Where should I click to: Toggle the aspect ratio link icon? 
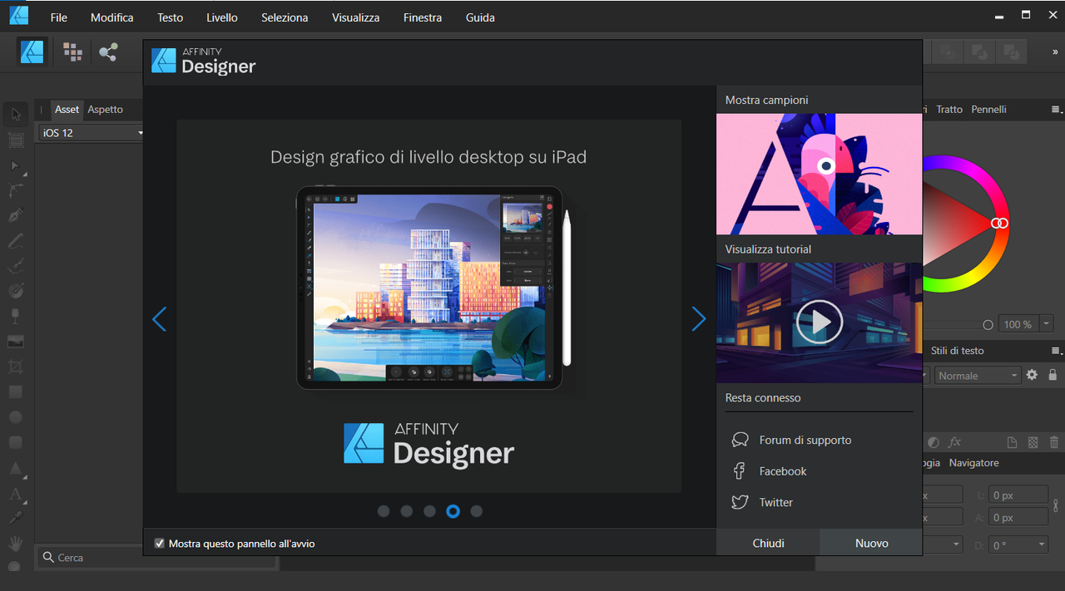pyautogui.click(x=1057, y=505)
